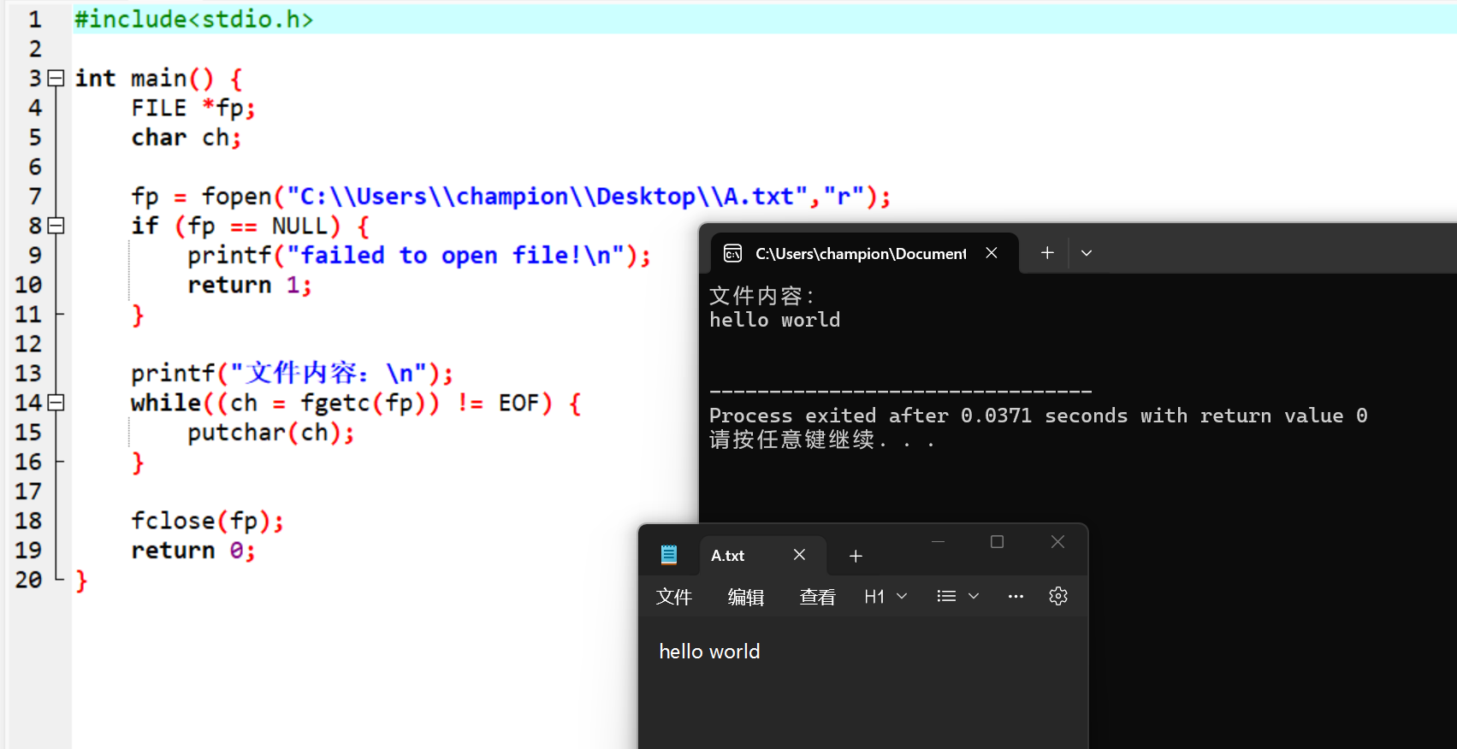This screenshot has height=749, width=1457.
Task: Maximize the Notepad window
Action: tap(997, 542)
